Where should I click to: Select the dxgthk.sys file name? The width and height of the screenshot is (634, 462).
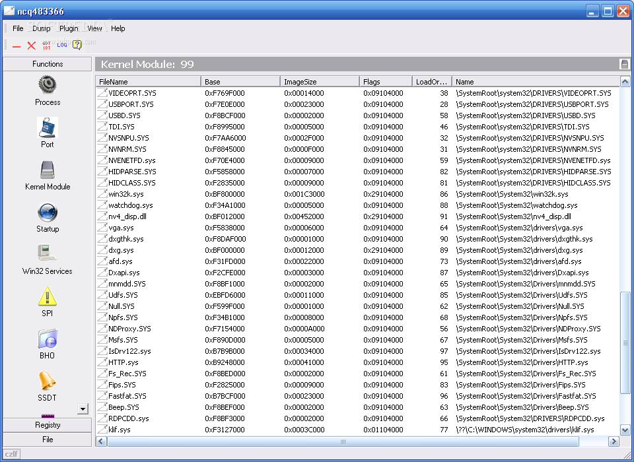[x=125, y=239]
